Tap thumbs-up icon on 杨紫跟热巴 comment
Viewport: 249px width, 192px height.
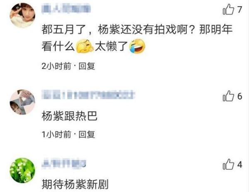click(228, 96)
